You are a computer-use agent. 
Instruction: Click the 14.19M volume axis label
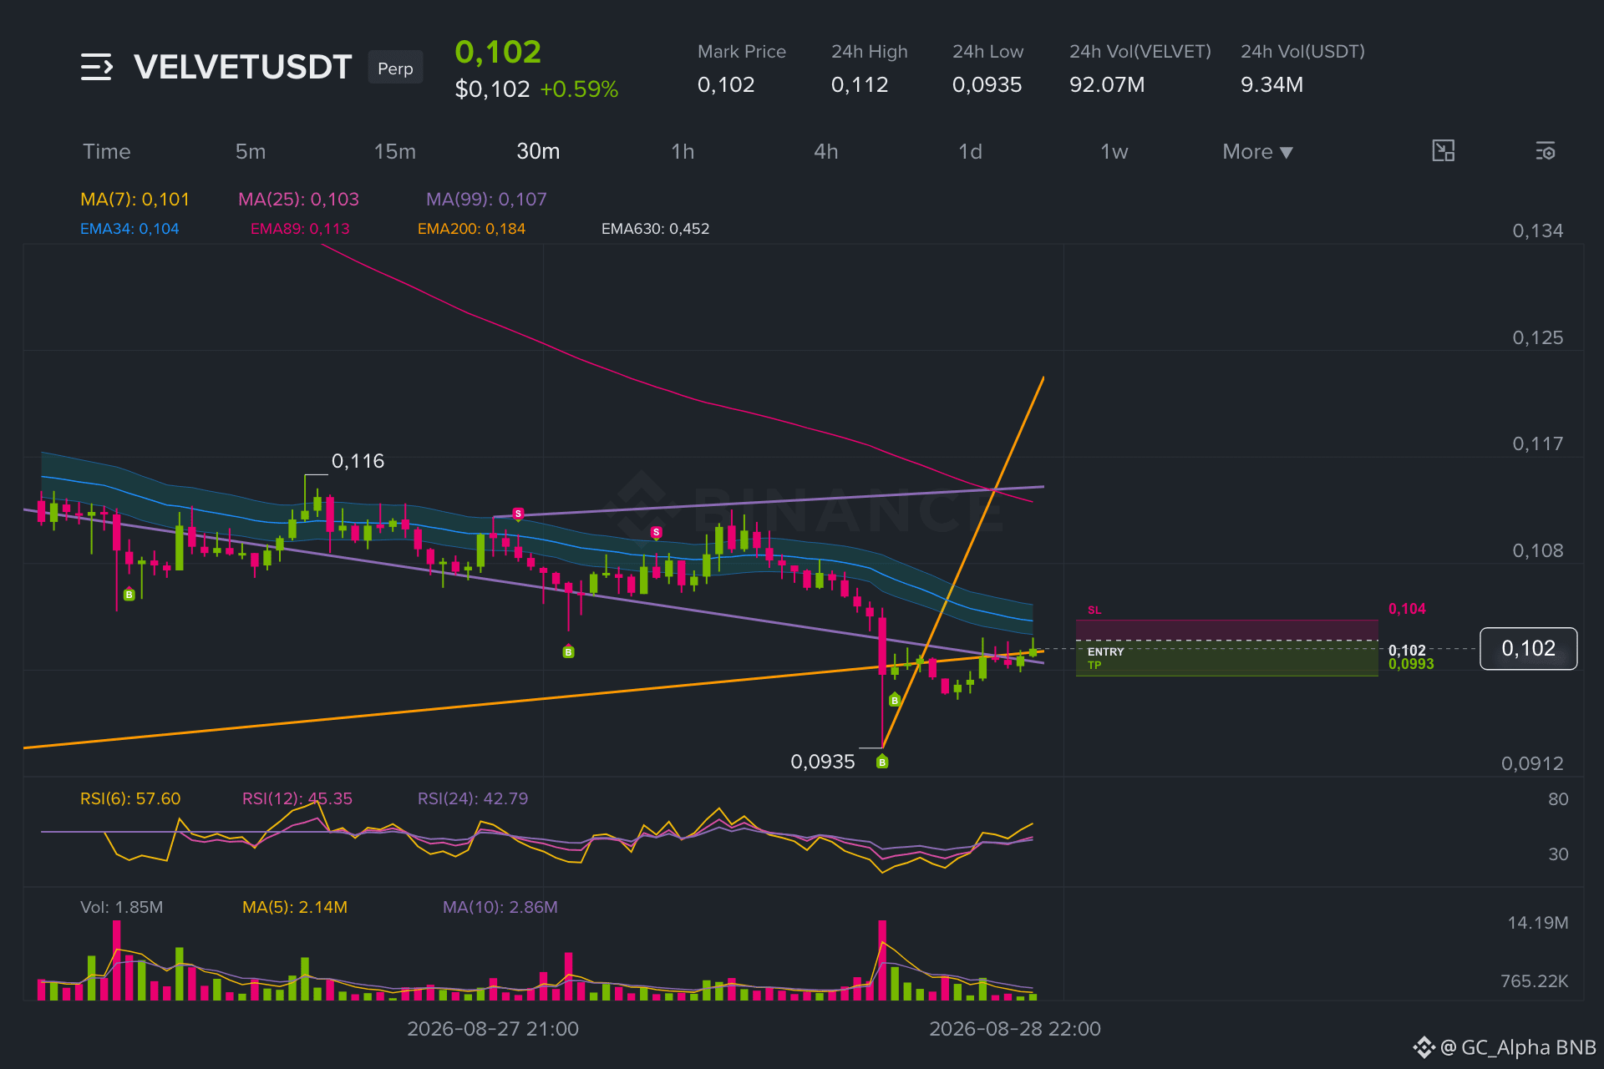pyautogui.click(x=1538, y=923)
